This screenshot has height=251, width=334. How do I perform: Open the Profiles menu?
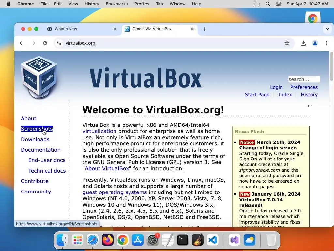(x=142, y=4)
